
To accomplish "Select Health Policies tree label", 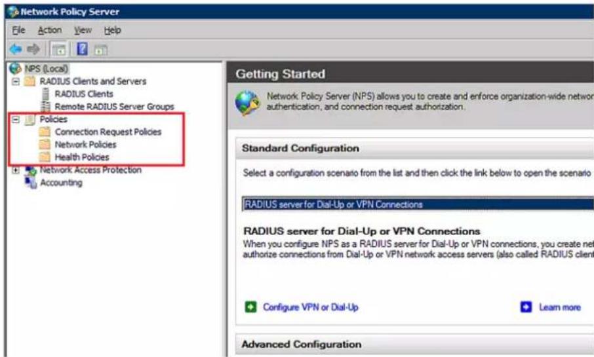I will (82, 157).
